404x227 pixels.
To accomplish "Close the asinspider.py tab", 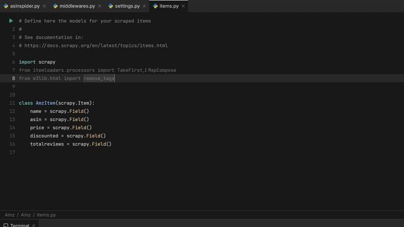I will [44, 6].
